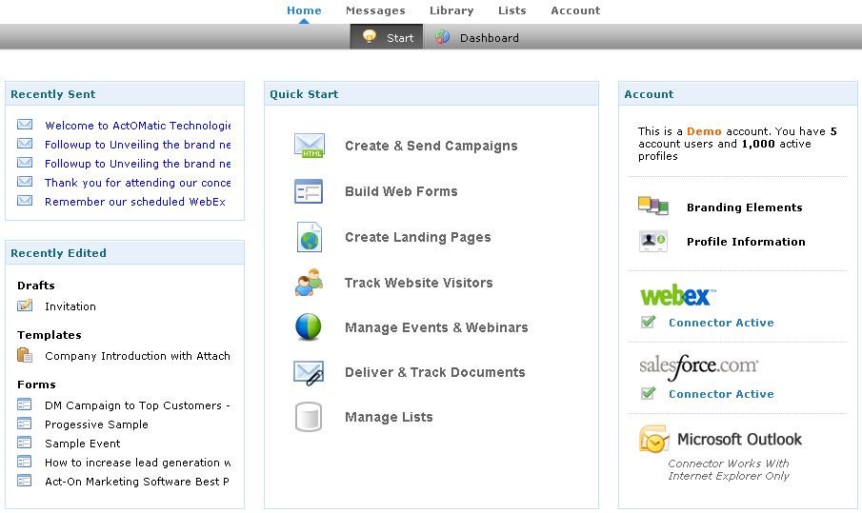Open DM Campaign to Top Customers form
The height and width of the screenshot is (513, 862).
pos(137,405)
